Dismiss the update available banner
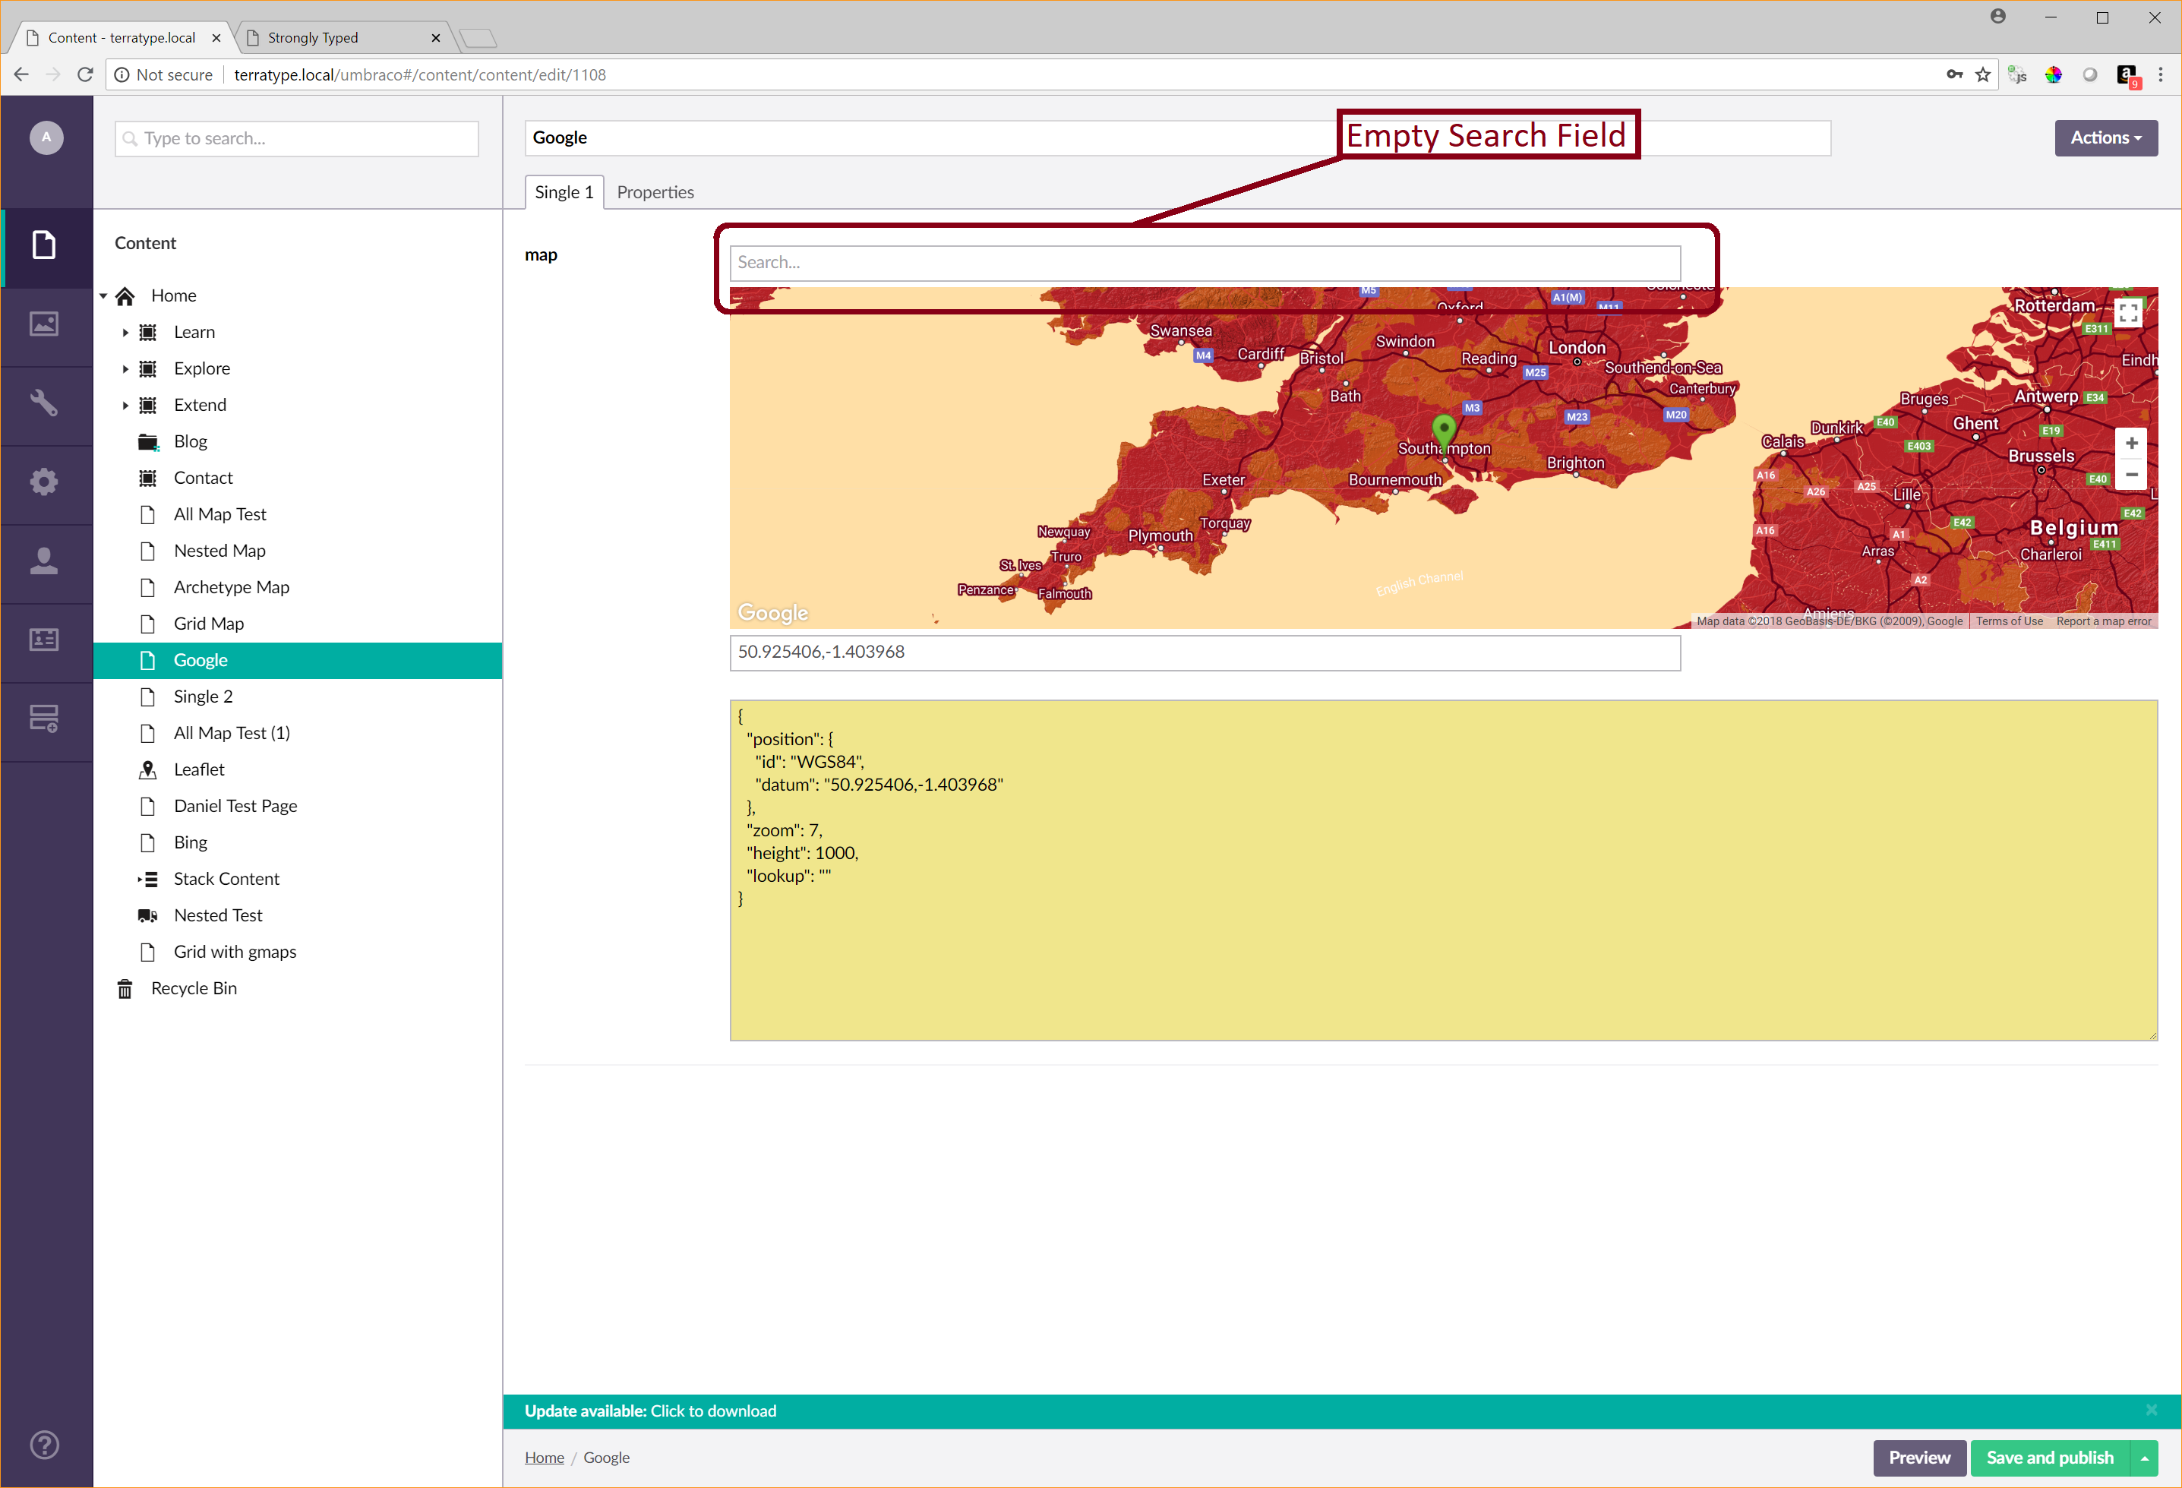The width and height of the screenshot is (2182, 1488). (x=2151, y=1410)
